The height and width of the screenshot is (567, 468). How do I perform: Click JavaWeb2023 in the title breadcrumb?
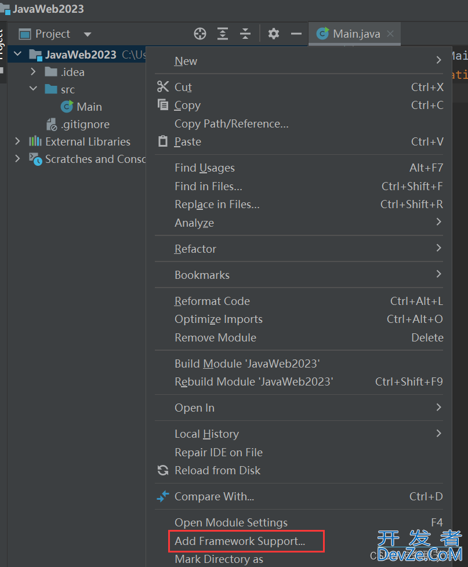coord(49,9)
